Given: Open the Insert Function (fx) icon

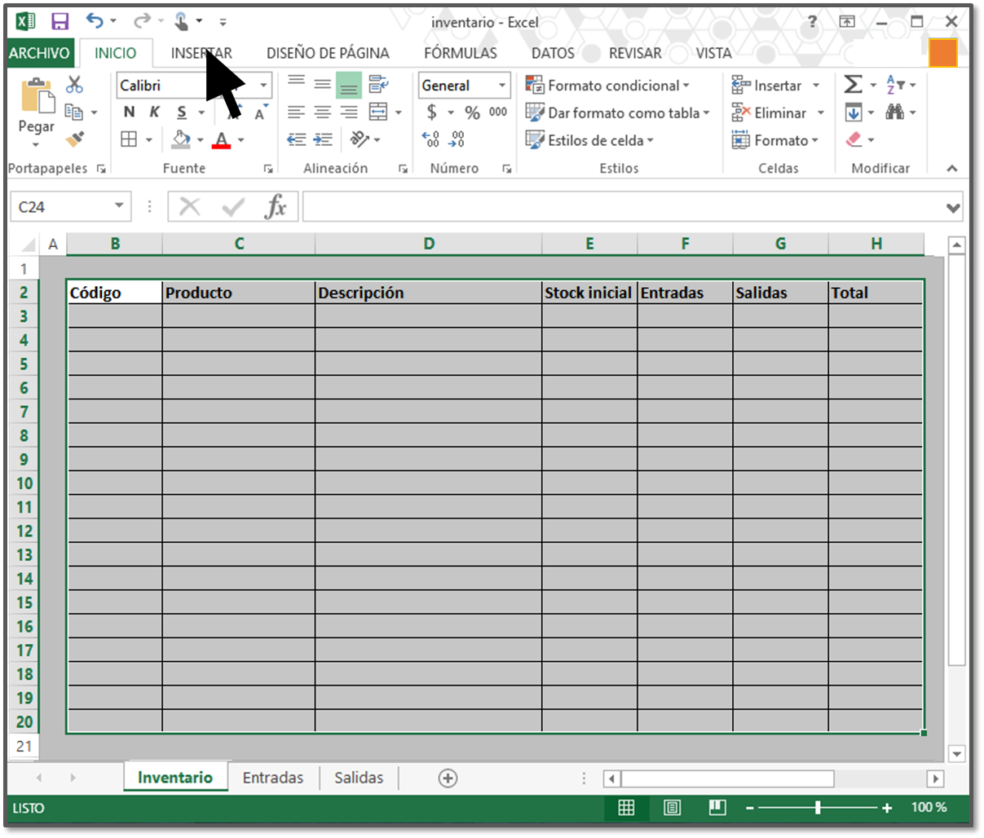Looking at the screenshot, I should 277,206.
